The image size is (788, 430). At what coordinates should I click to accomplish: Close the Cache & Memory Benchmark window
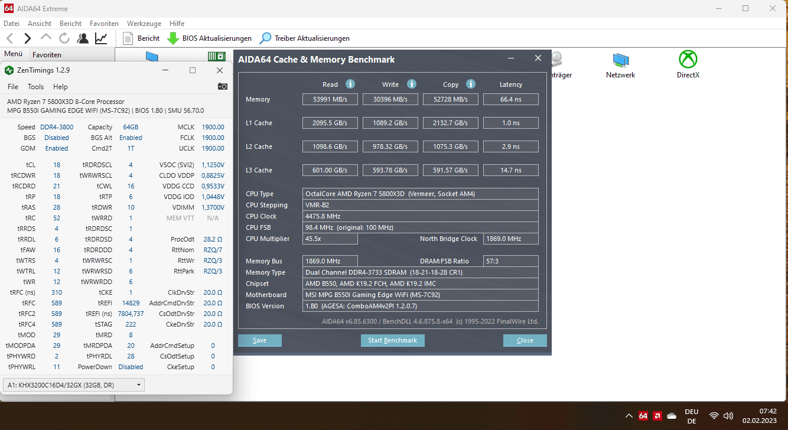point(538,58)
